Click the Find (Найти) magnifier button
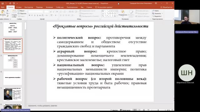The width and height of the screenshot is (200, 112). coord(156,11)
